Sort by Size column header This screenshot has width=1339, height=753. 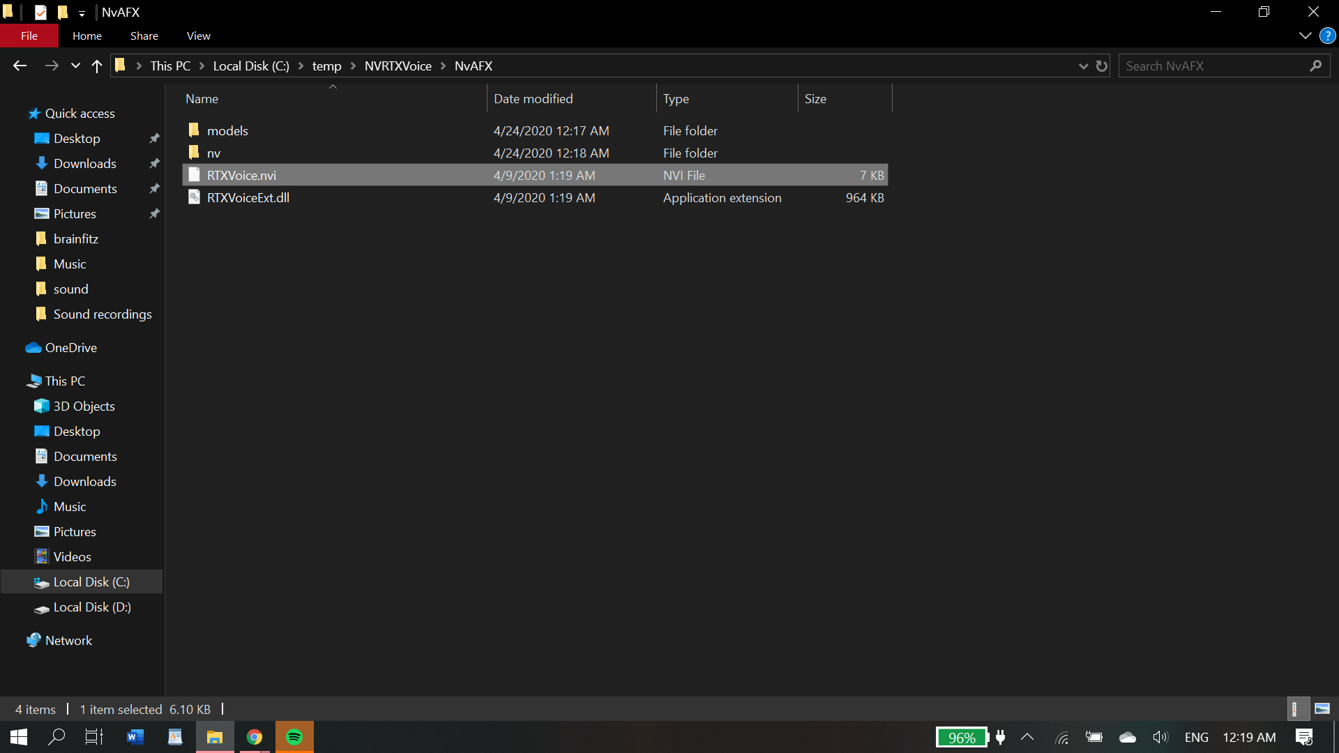(x=845, y=98)
